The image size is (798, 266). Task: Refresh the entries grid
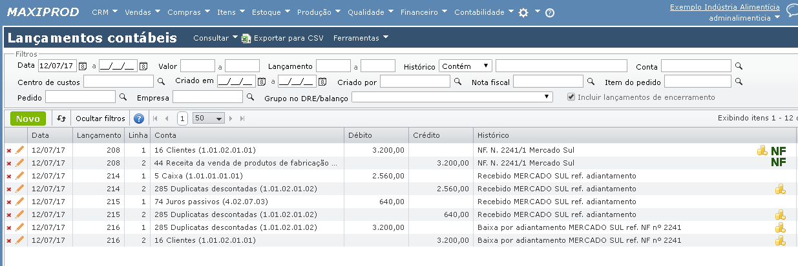[x=61, y=119]
